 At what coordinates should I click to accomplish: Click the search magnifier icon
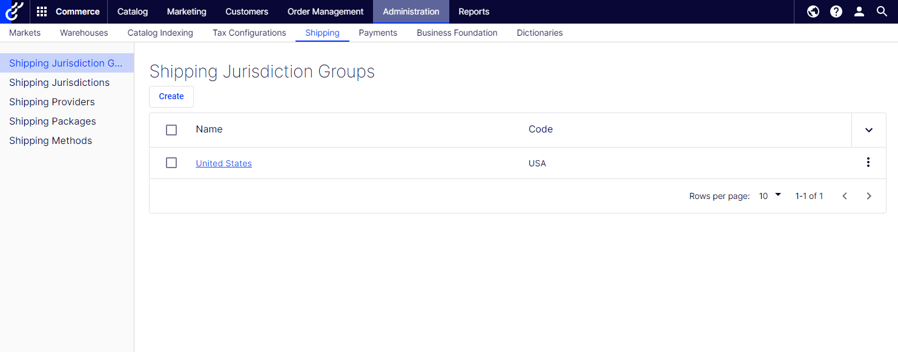pos(882,11)
